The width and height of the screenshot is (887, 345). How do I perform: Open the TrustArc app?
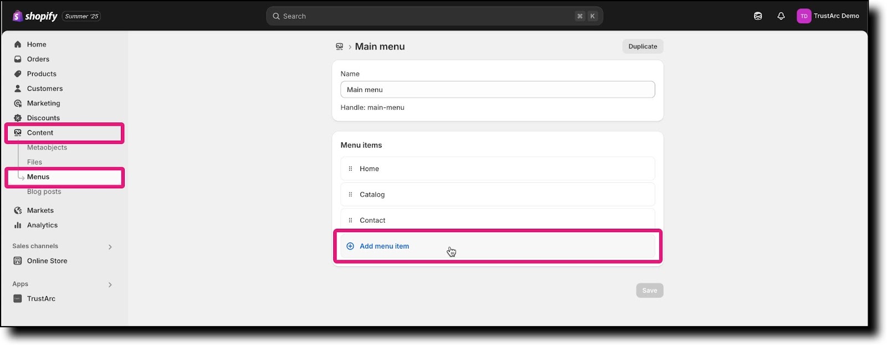pyautogui.click(x=41, y=298)
